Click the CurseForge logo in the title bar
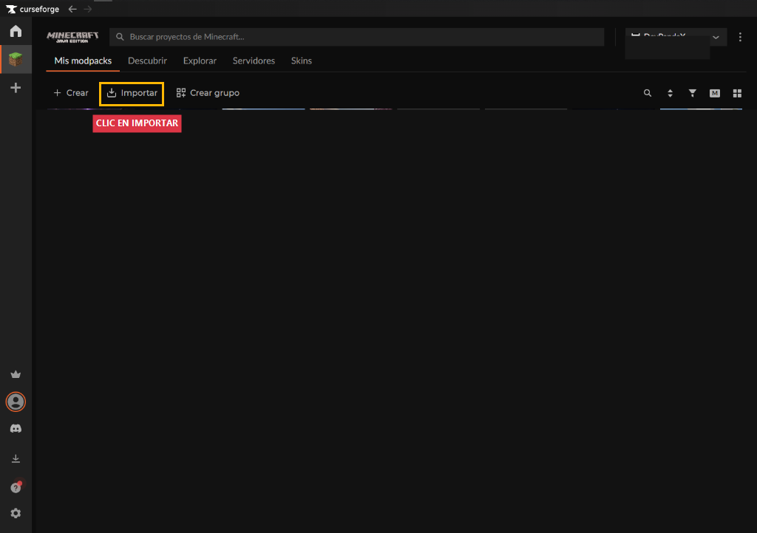The image size is (757, 533). pyautogui.click(x=33, y=9)
